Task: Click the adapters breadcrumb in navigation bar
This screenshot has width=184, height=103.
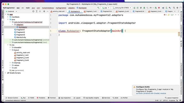Action: click(72, 8)
